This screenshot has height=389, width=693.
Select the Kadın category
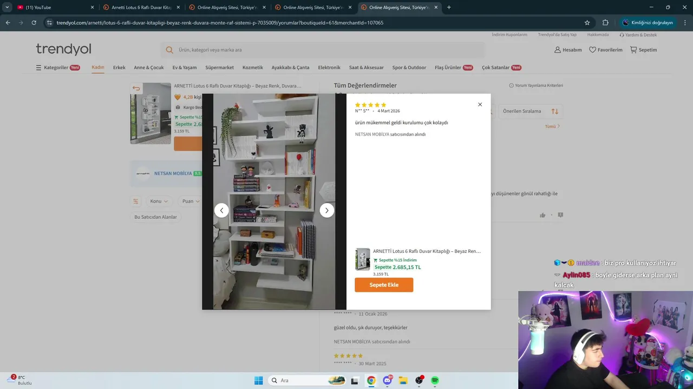tap(98, 68)
